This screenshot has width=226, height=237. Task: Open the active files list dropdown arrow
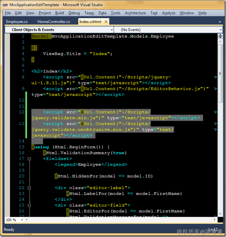[x=220, y=22]
